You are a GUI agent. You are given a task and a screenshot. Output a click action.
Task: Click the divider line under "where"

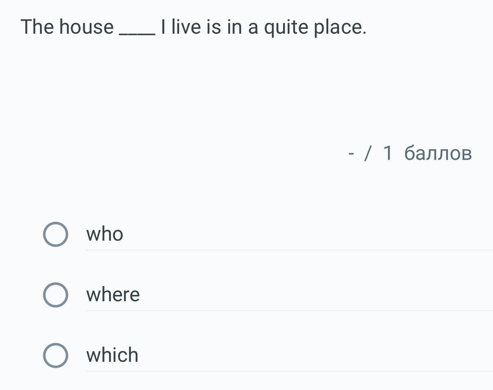(289, 311)
